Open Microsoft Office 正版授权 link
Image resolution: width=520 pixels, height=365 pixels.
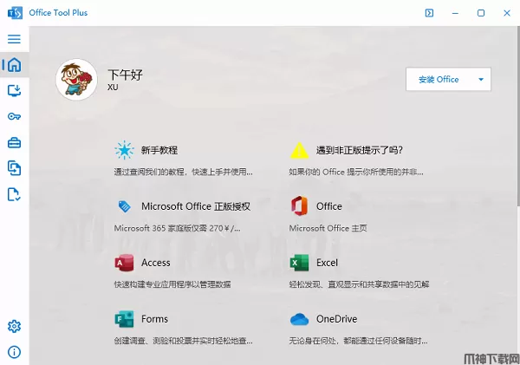coord(196,206)
